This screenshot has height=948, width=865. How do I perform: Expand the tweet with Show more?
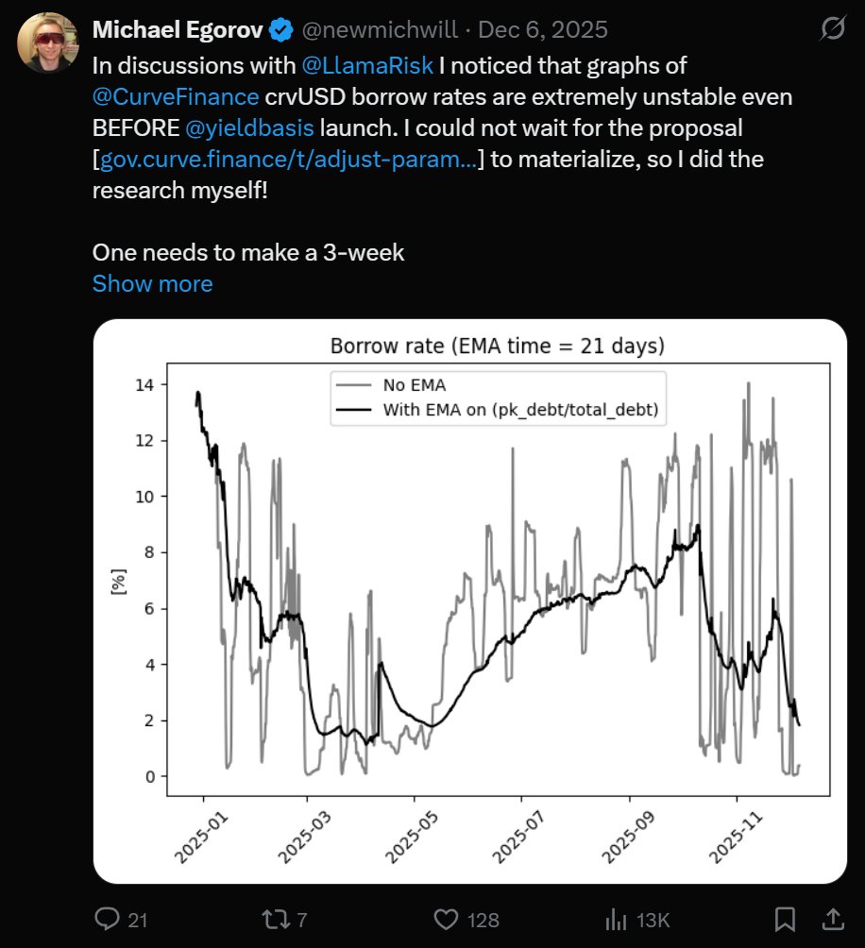tap(152, 283)
